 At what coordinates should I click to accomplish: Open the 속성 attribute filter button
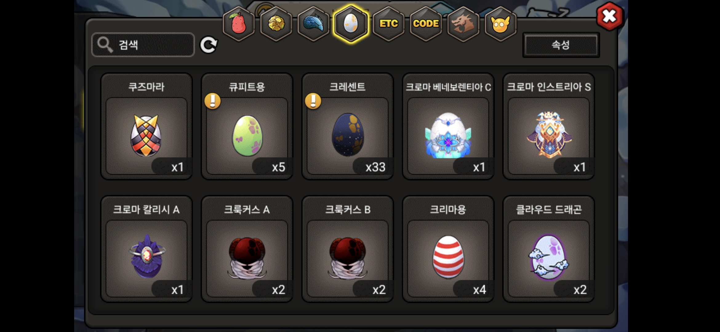pos(561,45)
